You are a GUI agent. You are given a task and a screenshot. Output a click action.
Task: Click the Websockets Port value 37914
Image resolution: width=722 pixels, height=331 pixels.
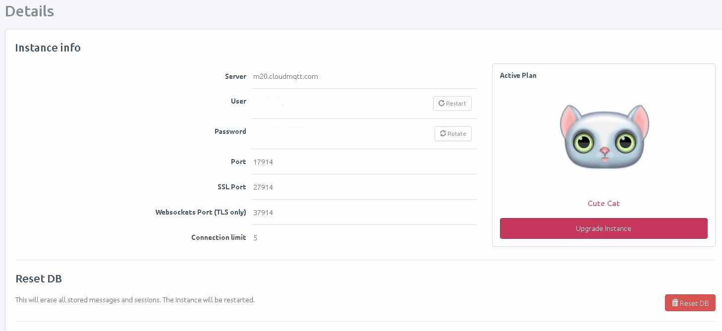(x=263, y=213)
